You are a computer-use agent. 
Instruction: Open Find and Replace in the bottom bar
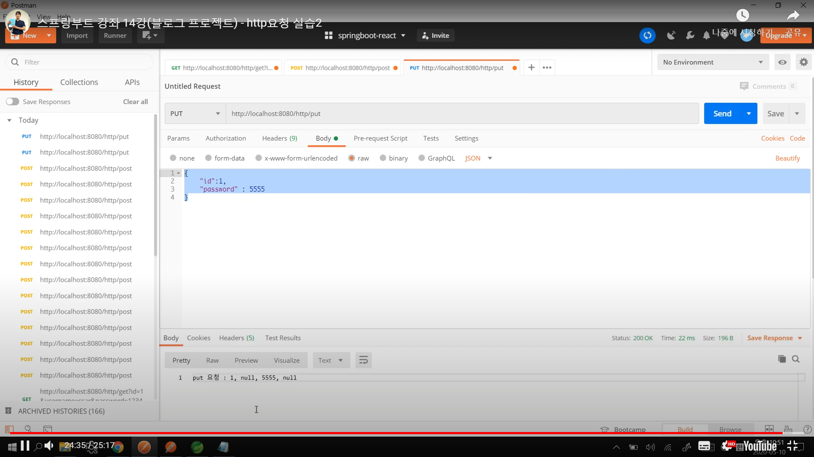click(28, 429)
